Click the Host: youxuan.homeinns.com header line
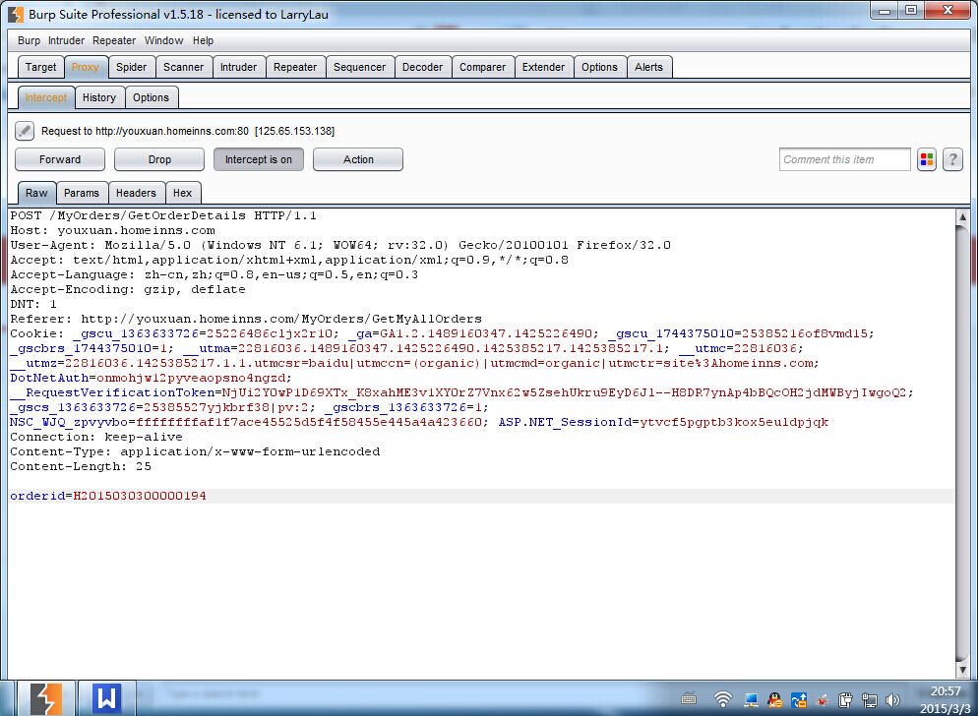This screenshot has height=716, width=978. tap(113, 231)
